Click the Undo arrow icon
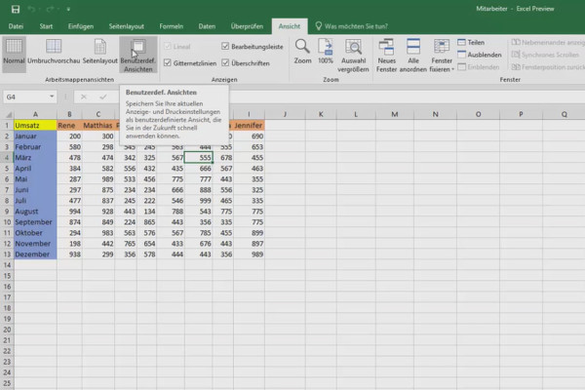The width and height of the screenshot is (585, 390). tap(31, 9)
